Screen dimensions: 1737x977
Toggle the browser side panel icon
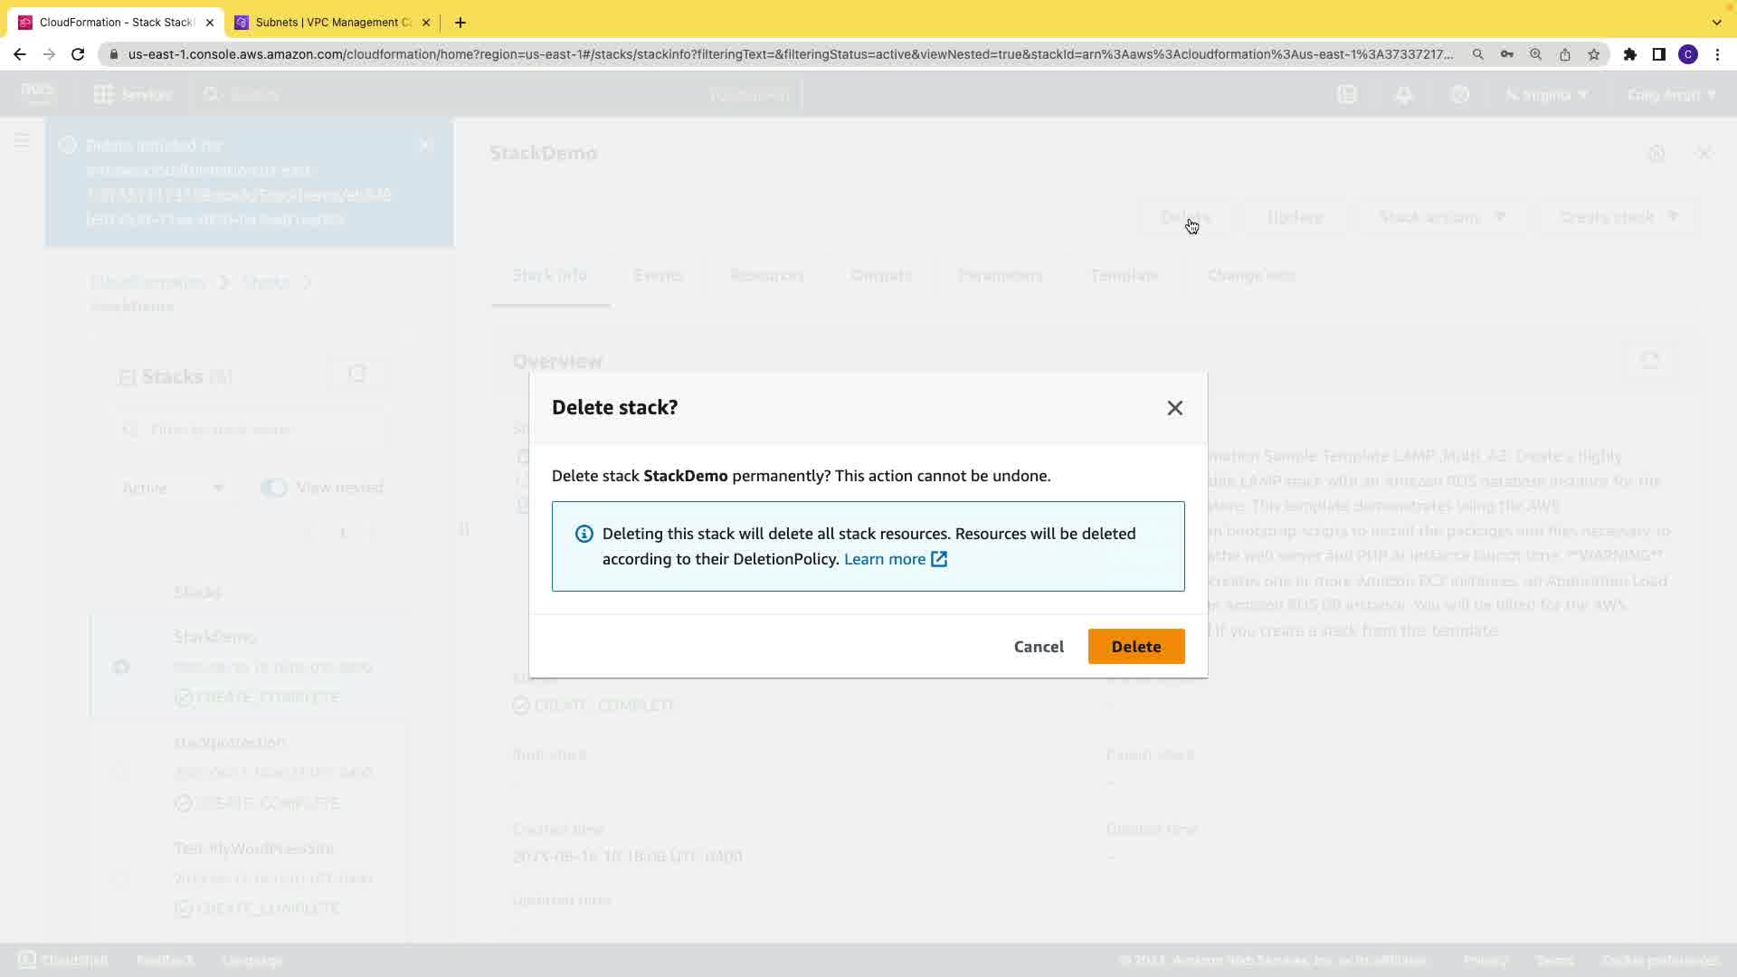tap(1658, 54)
